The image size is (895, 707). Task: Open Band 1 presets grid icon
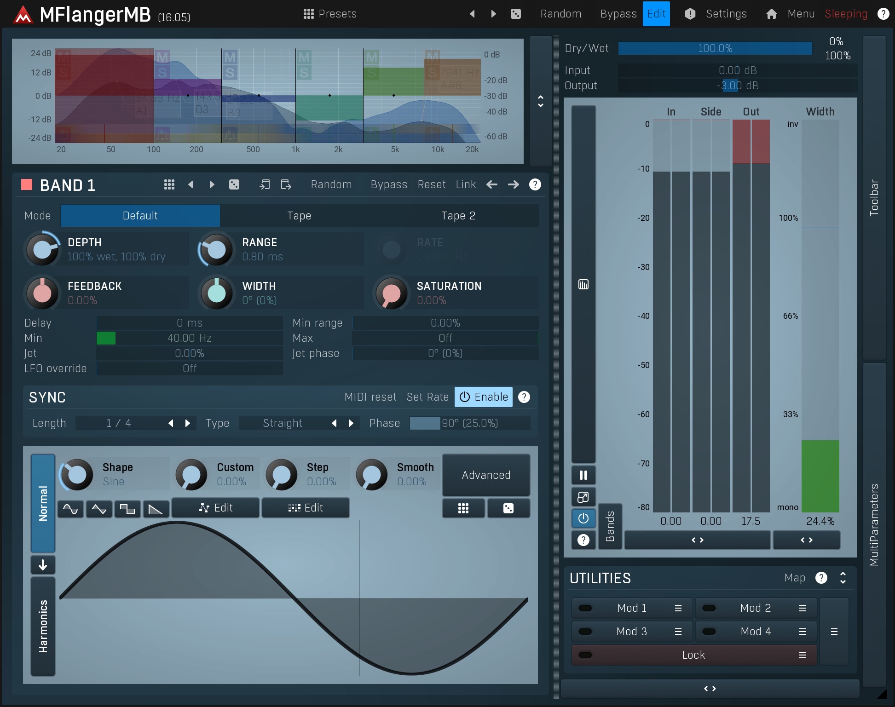169,184
